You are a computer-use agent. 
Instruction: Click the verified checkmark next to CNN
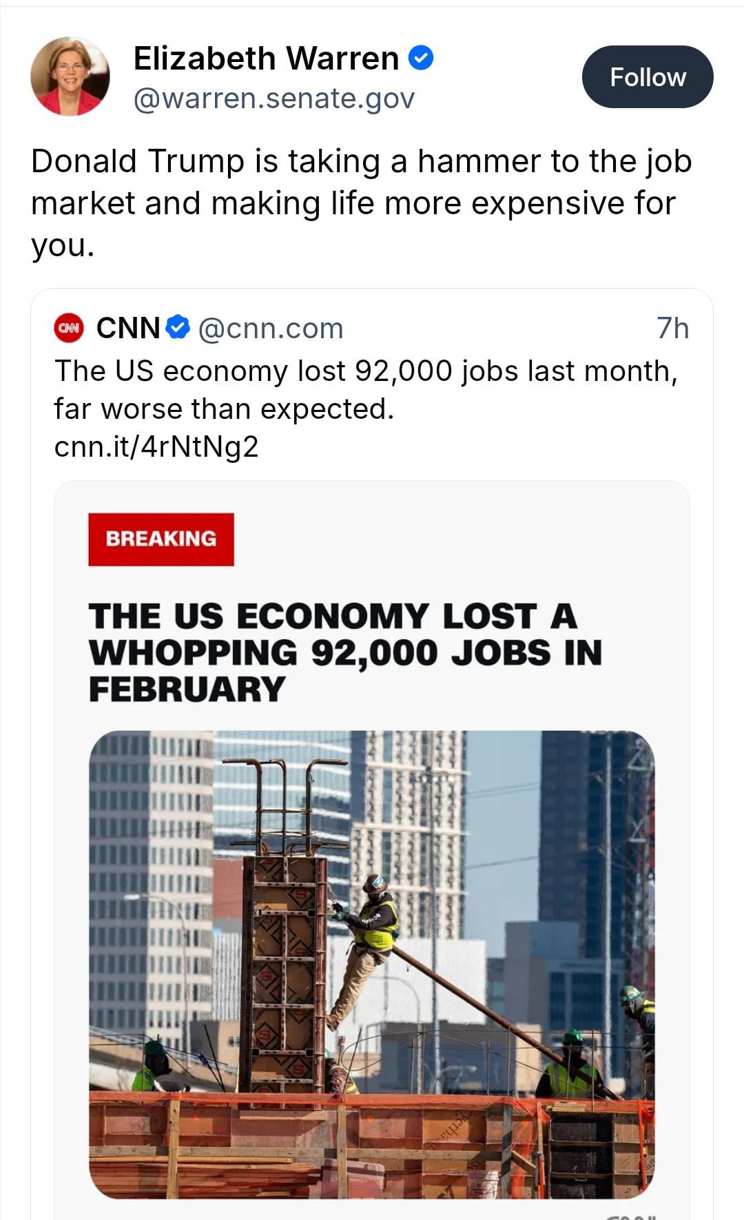coord(178,327)
